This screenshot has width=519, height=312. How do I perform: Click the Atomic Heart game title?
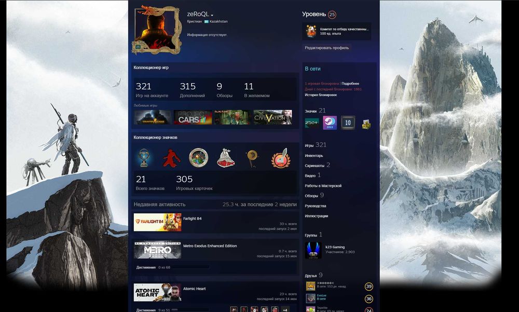pos(194,289)
